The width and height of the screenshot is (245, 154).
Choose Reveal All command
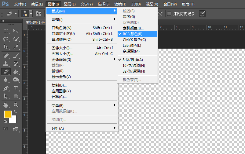[x=82, y=77]
